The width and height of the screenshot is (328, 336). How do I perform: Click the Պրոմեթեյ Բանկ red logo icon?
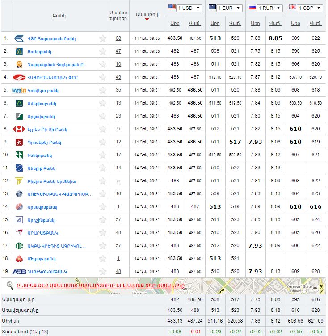coord(19,142)
